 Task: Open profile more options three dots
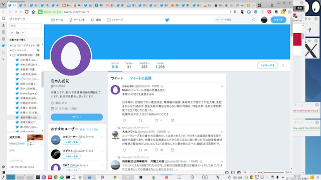point(283,65)
